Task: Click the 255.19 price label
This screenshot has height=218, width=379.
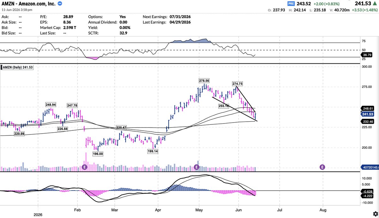Action: 224,106
